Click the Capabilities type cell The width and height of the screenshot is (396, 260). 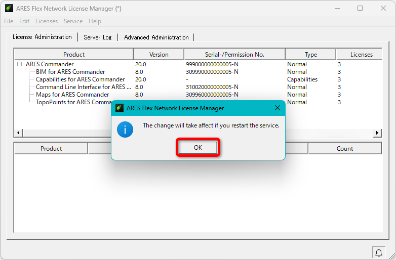pos(302,79)
